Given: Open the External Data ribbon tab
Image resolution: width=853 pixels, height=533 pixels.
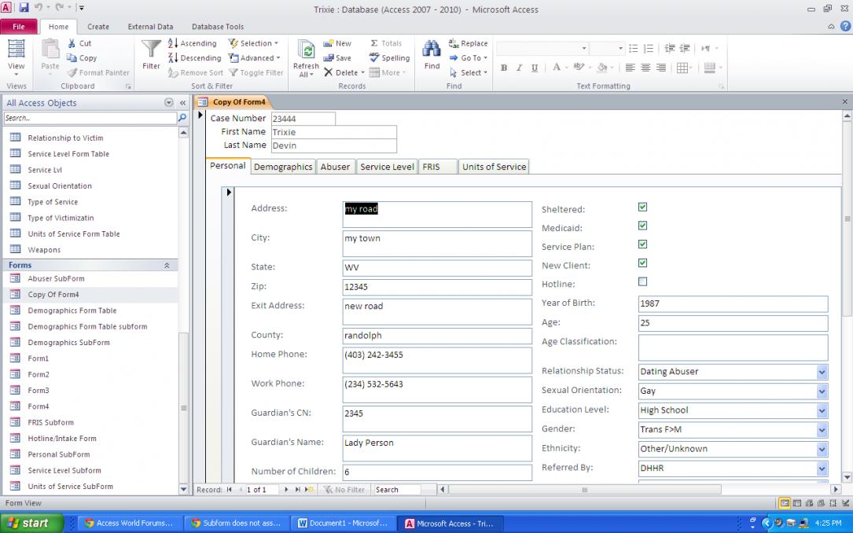Looking at the screenshot, I should tap(150, 27).
